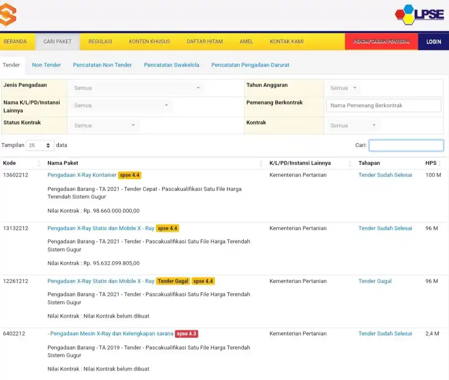Open the Pencatatan Swakelola tab
Image resolution: width=449 pixels, height=380 pixels.
click(171, 65)
